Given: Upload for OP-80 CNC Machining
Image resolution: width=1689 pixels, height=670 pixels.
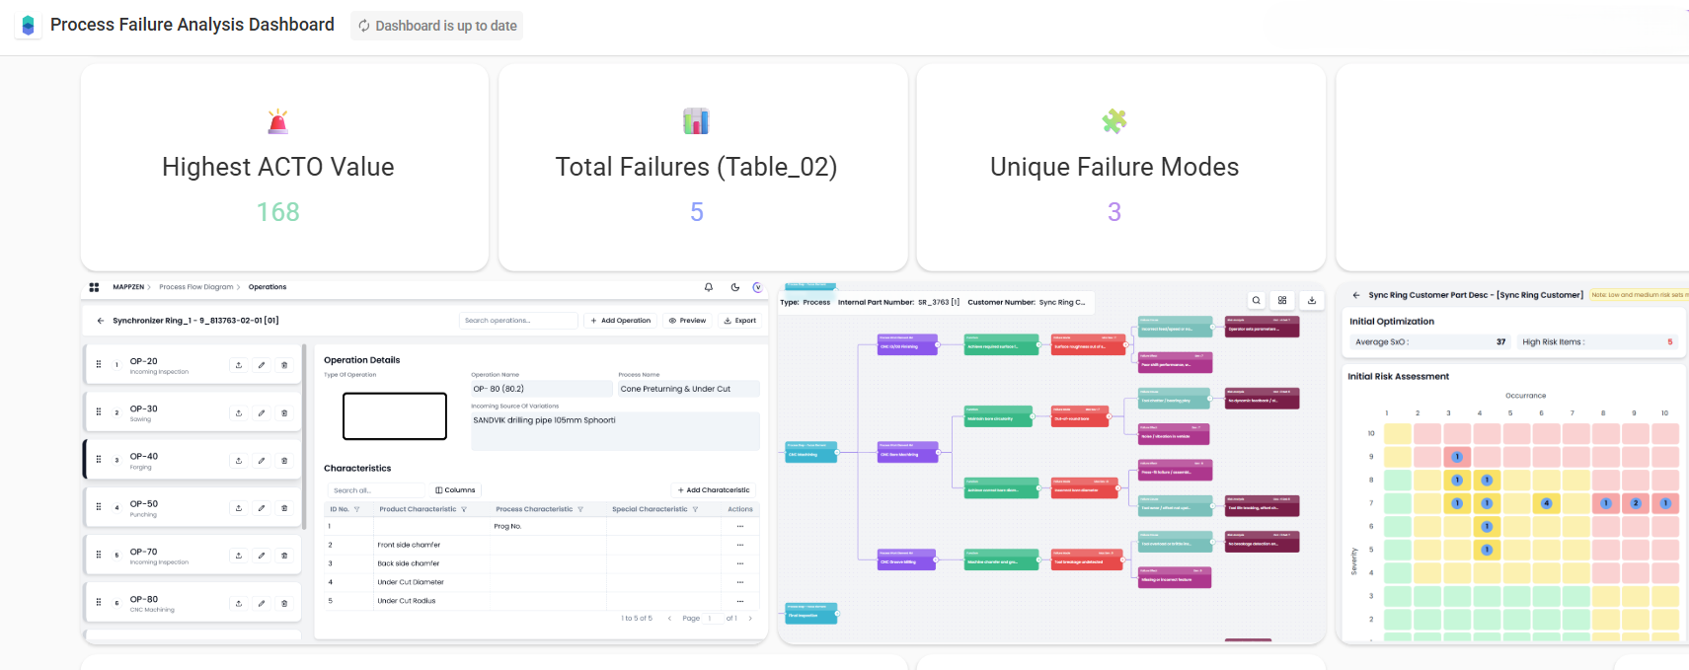Looking at the screenshot, I should coord(239,603).
